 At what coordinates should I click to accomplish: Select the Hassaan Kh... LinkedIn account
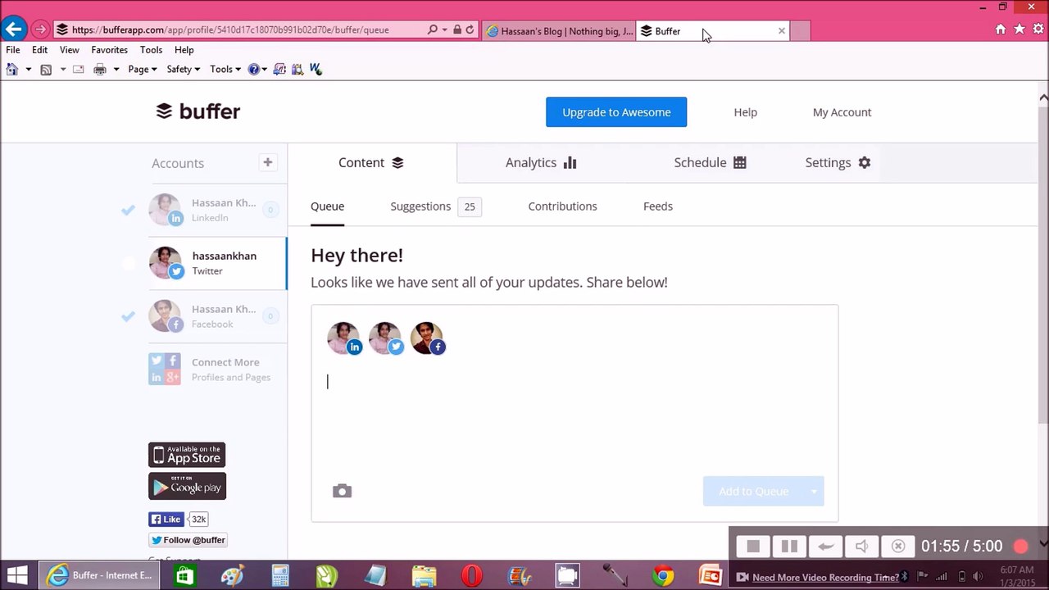click(217, 210)
